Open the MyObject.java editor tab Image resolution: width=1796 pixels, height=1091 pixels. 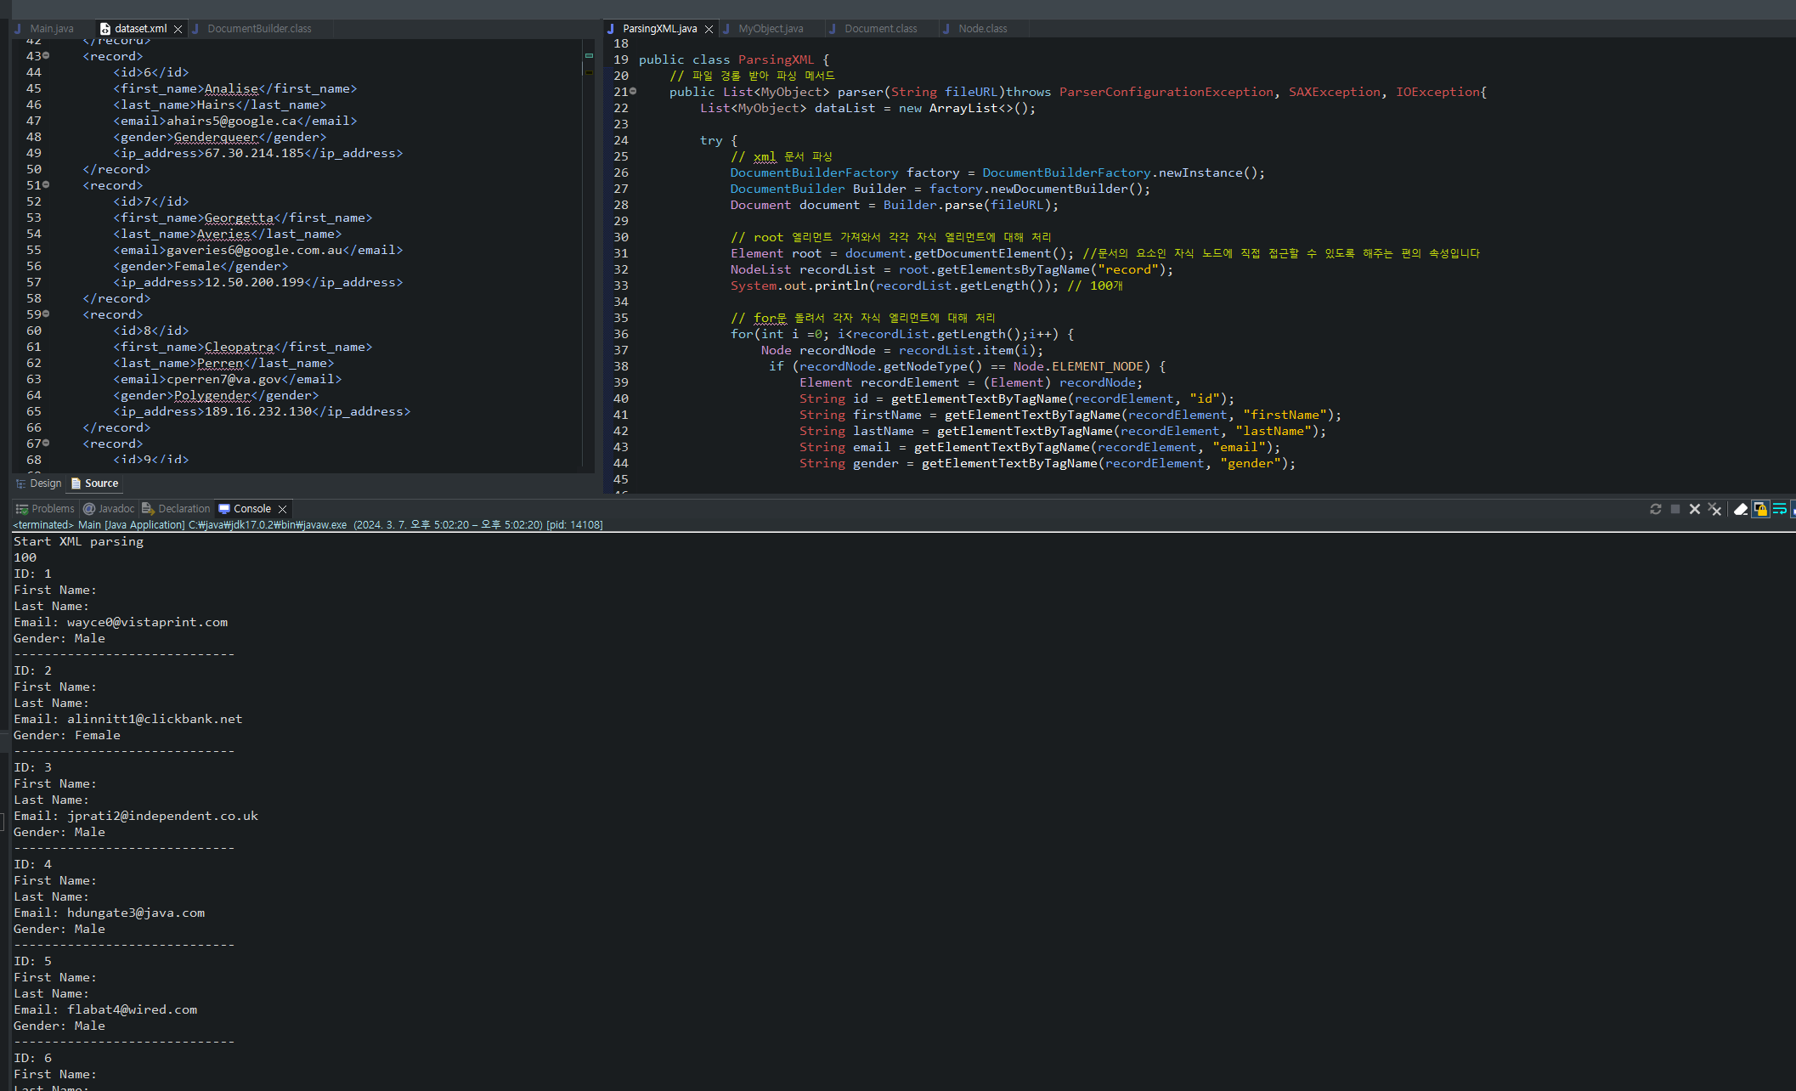tap(770, 29)
